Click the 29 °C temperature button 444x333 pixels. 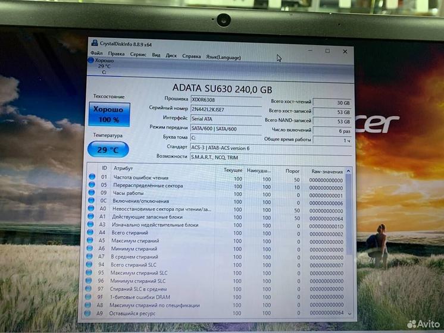tap(108, 150)
